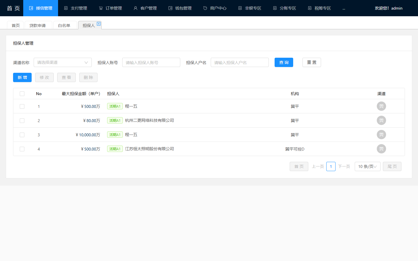Click the 非银专区 icon
The width and height of the screenshot is (418, 261).
point(240,8)
